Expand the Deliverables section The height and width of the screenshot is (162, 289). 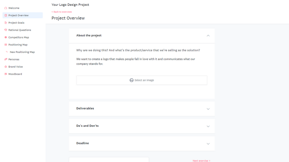[208, 109]
